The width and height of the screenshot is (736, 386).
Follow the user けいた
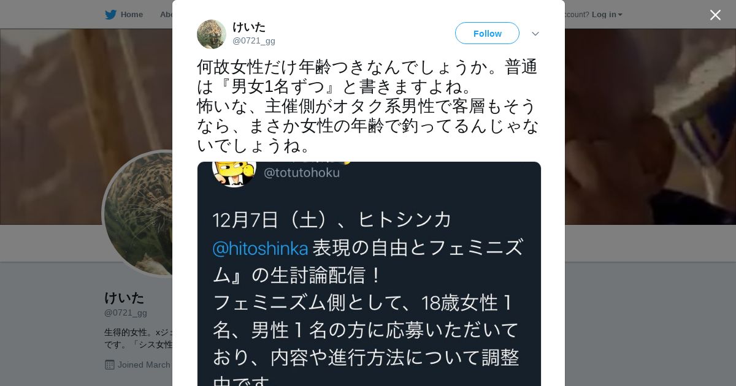tap(487, 33)
